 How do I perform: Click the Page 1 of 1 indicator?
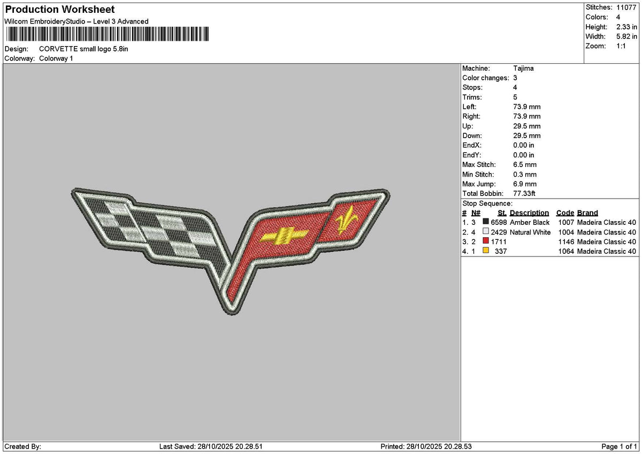coord(620,447)
